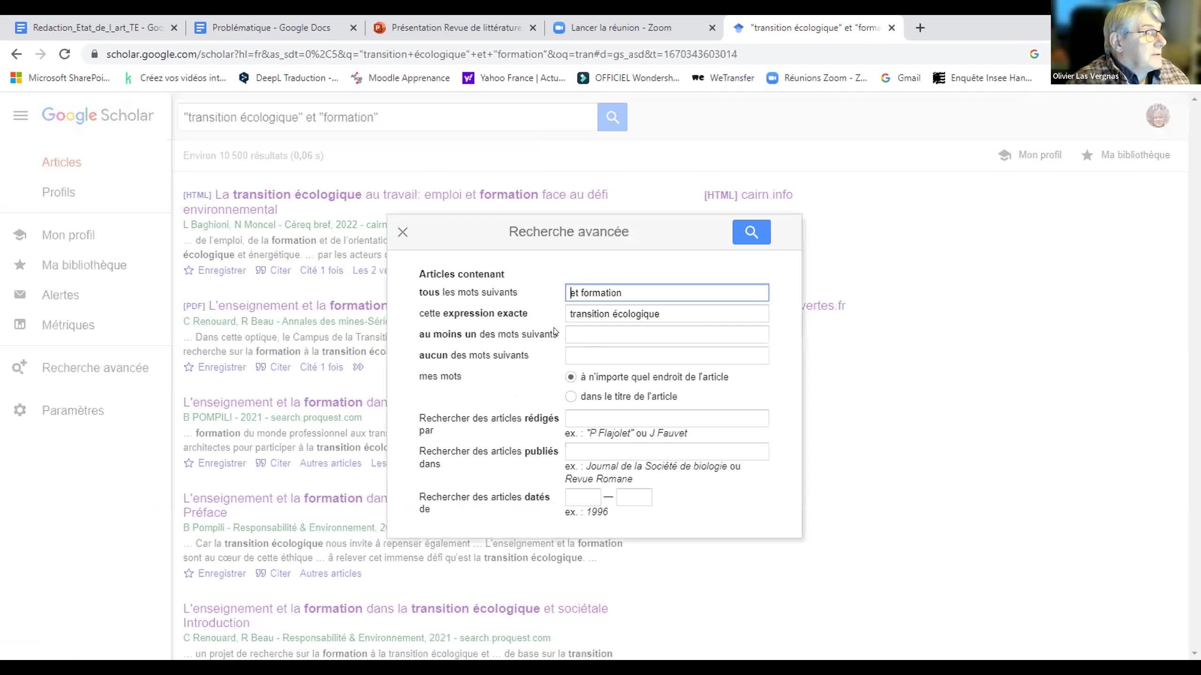
Task: Click the main search magnifier button
Action: tap(612, 117)
